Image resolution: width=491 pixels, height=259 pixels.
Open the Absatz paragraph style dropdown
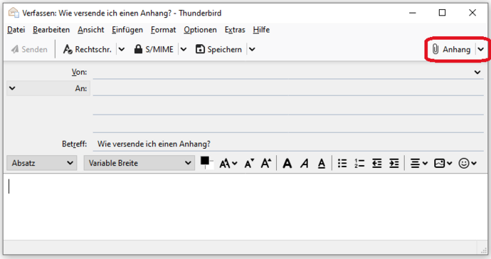tap(42, 163)
